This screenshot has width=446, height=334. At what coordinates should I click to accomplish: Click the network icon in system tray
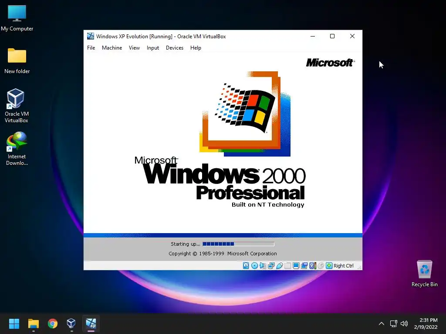pos(393,324)
